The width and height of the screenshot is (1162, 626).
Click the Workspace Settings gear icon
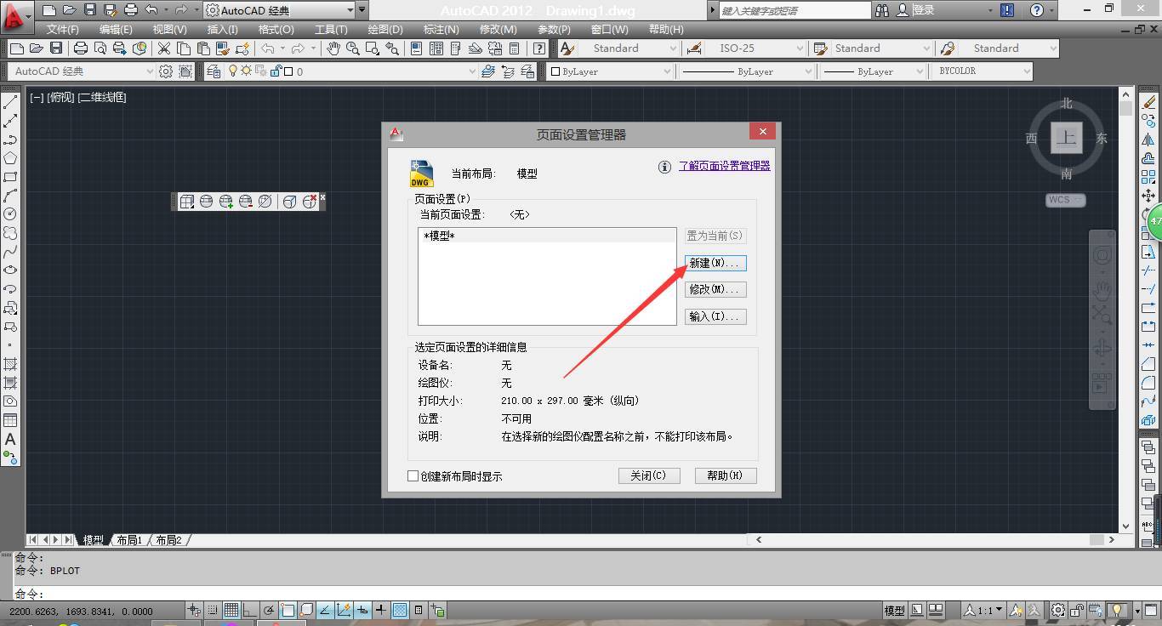tap(166, 71)
